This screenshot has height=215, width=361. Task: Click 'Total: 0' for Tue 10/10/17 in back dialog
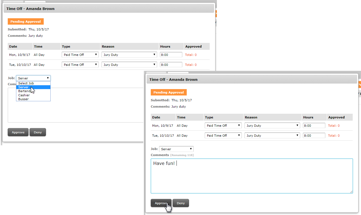coord(191,65)
